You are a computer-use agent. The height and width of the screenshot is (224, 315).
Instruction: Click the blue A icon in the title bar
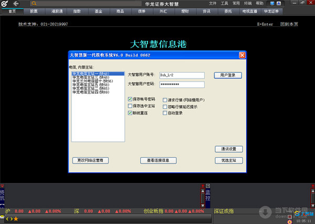coord(279,3)
